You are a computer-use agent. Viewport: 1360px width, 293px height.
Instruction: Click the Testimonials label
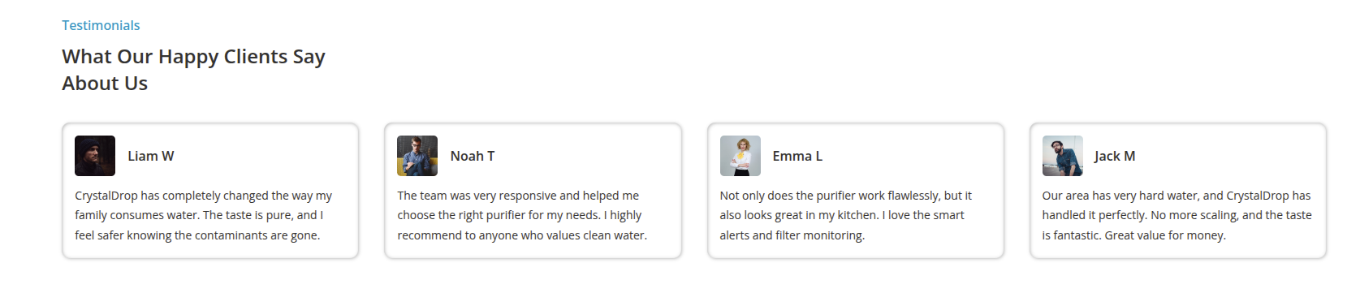[101, 25]
